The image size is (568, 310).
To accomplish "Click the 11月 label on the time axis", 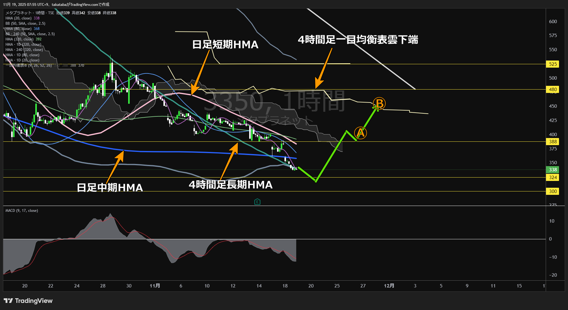I will pyautogui.click(x=155, y=286).
